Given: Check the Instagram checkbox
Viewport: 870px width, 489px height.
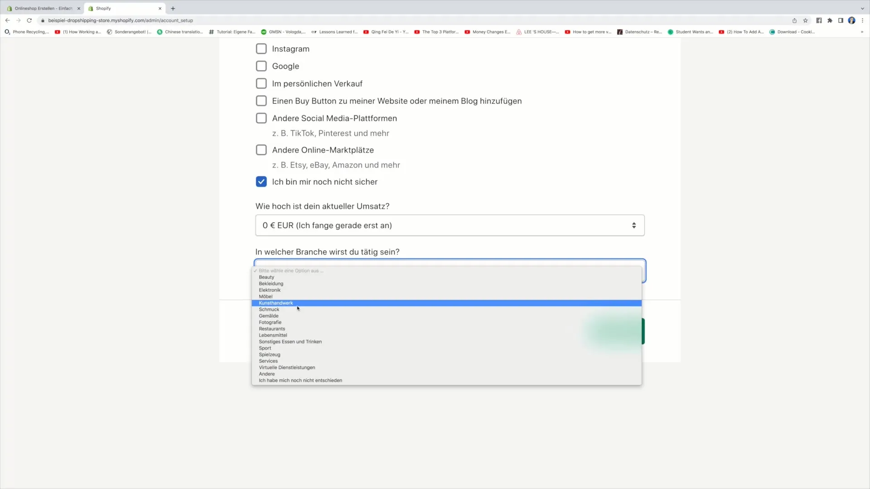Looking at the screenshot, I should 261,49.
